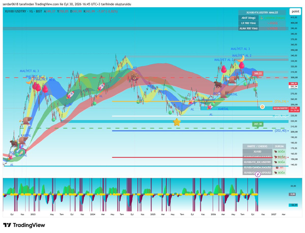Click the A249,37 open price value

50,11
